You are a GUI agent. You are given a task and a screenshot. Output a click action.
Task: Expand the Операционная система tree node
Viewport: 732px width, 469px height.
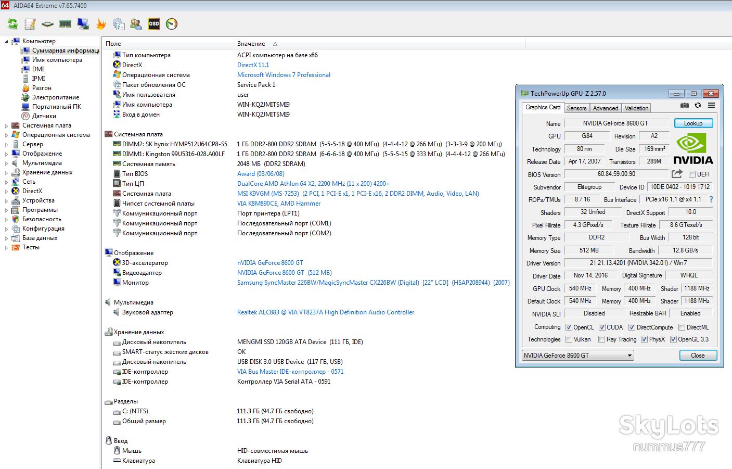coord(6,135)
